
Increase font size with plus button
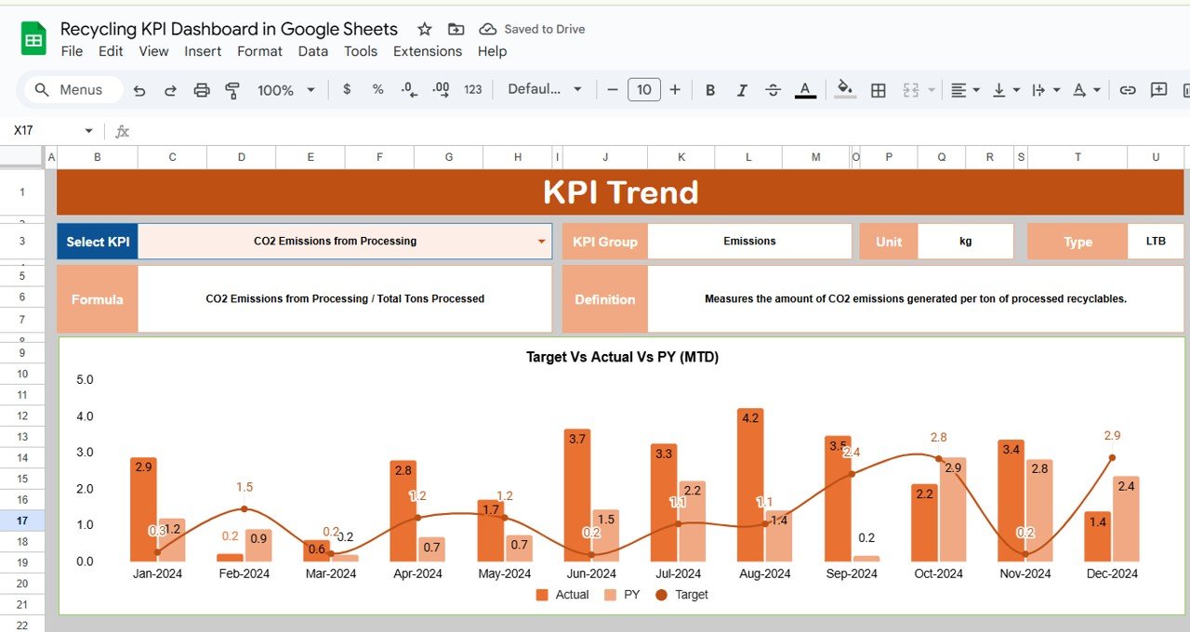[675, 89]
